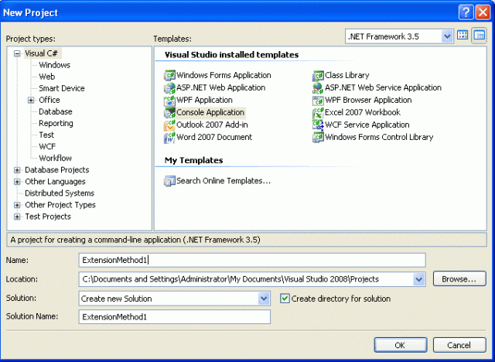Screen dimensions: 495x362
Task: Click the OK button
Action: [x=400, y=345]
